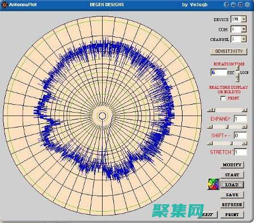Click the rainbow color palette icon beside LOAD
This screenshot has height=223, width=254.
213,184
